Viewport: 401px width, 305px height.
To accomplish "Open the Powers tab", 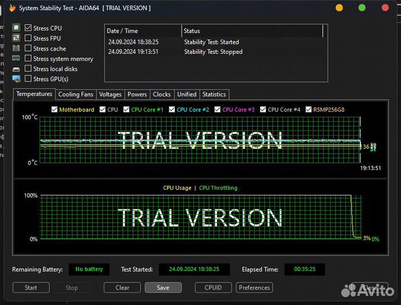I will click(137, 94).
